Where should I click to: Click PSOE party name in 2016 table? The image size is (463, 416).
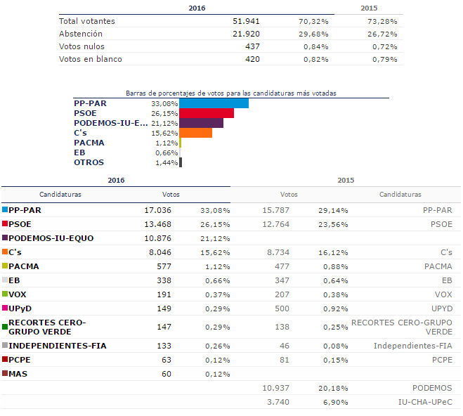point(20,224)
